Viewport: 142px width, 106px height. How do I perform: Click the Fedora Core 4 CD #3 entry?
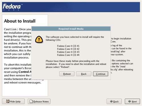coord(68,52)
